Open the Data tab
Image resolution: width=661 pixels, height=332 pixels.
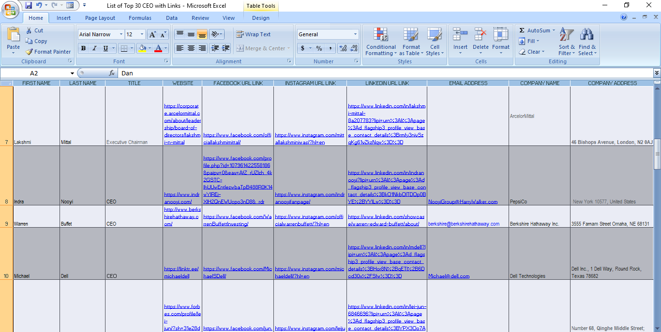tap(172, 18)
